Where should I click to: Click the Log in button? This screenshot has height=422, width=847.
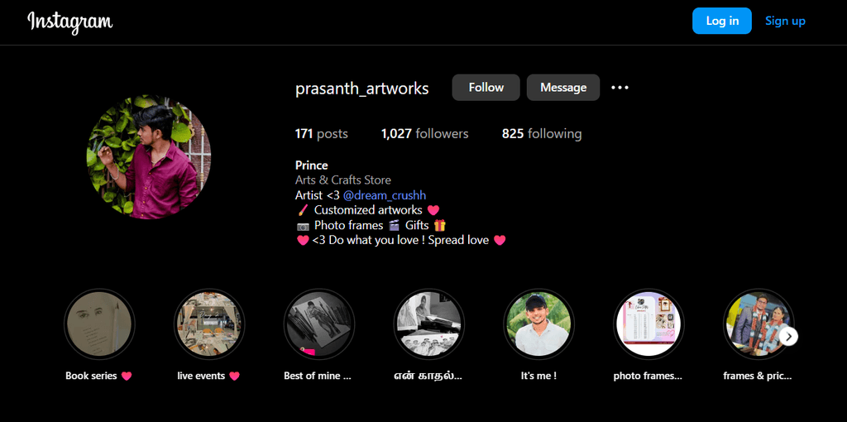click(722, 21)
